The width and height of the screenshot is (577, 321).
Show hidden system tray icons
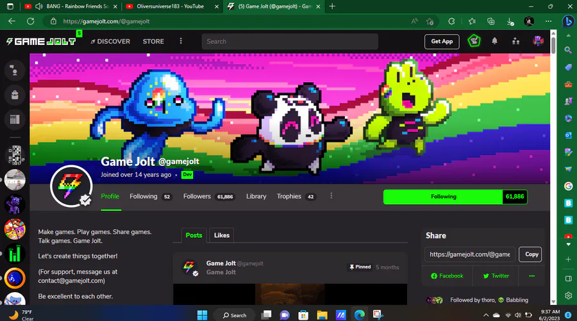click(x=486, y=315)
